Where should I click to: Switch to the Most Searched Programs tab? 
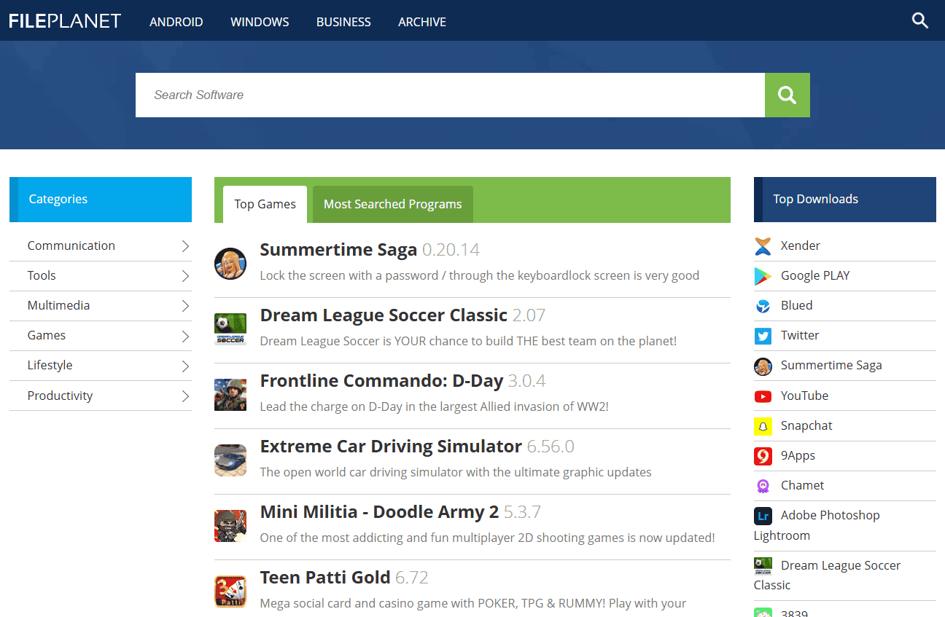392,204
